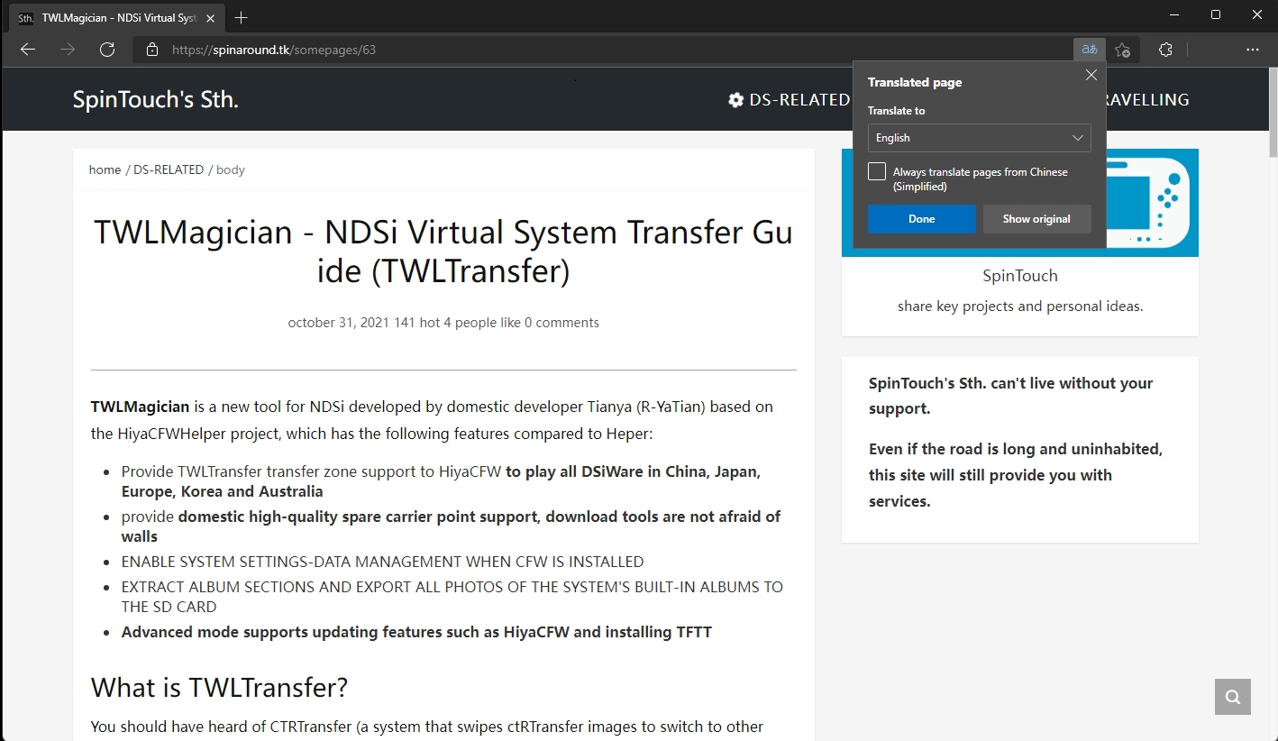Show the original untranslated page
Viewport: 1278px width, 741px height.
click(1036, 219)
